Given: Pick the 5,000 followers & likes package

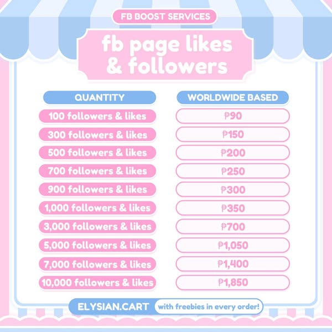Looking at the screenshot, I should pyautogui.click(x=97, y=245).
